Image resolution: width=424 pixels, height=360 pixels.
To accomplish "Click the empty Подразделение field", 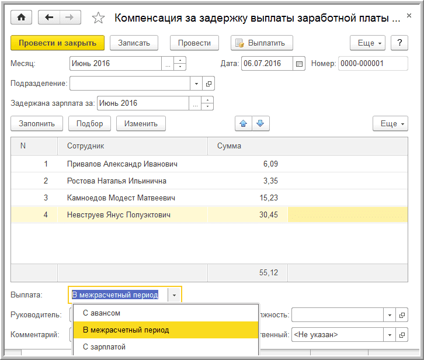I will [x=130, y=84].
